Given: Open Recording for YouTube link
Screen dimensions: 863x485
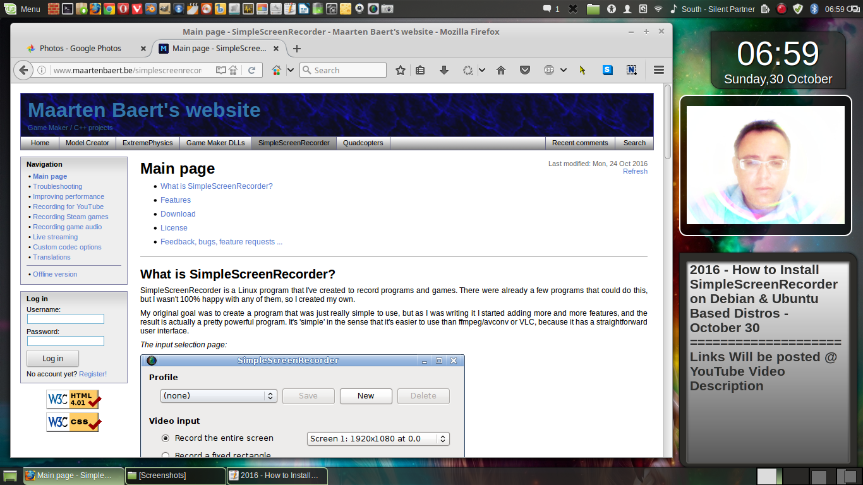Looking at the screenshot, I should 68,207.
